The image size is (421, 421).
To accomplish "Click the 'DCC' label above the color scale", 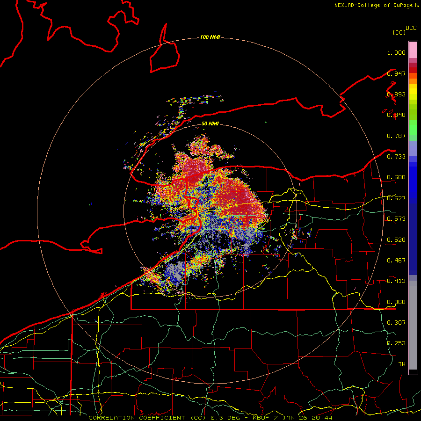I will click(411, 28).
